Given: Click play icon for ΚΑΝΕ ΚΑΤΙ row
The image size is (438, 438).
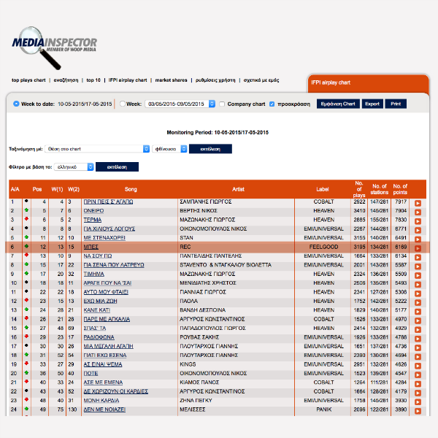Looking at the screenshot, I should coord(418,311).
